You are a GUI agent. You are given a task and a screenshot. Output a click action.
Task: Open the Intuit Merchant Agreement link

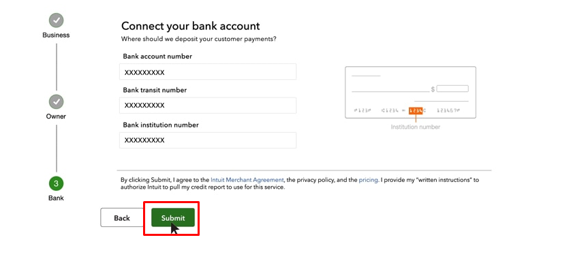click(247, 180)
